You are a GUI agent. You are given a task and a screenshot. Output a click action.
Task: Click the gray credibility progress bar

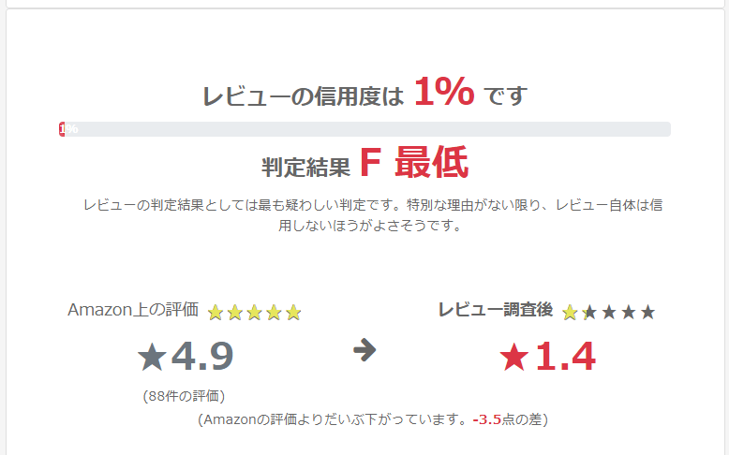point(365,129)
